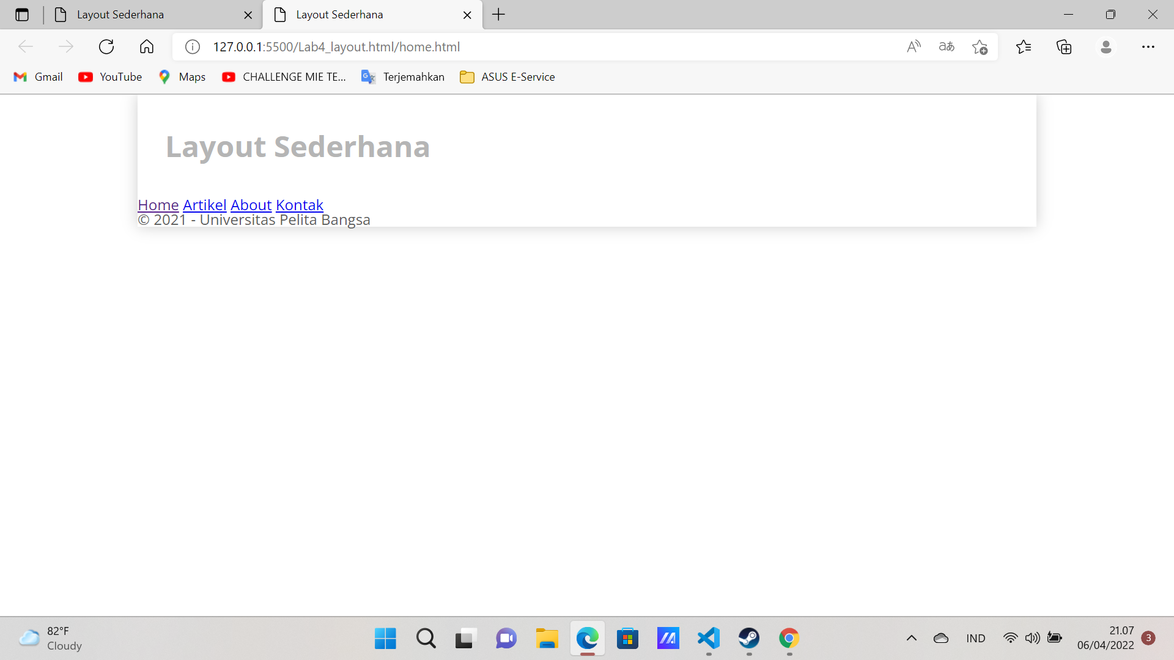Open the Artikel navigation link
Viewport: 1174px width, 660px height.
[x=204, y=204]
